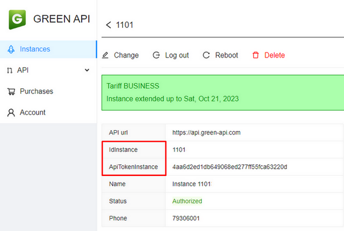The width and height of the screenshot is (344, 231).
Task: Click the GREEN API logo icon
Action: tap(18, 19)
